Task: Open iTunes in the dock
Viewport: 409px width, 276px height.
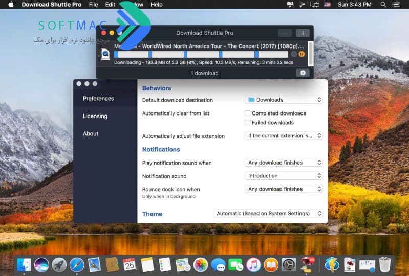Action: (253, 265)
